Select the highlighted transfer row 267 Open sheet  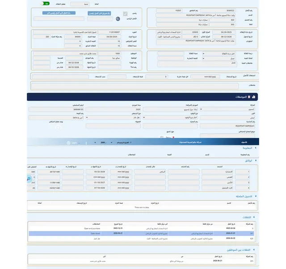(x=141, y=233)
